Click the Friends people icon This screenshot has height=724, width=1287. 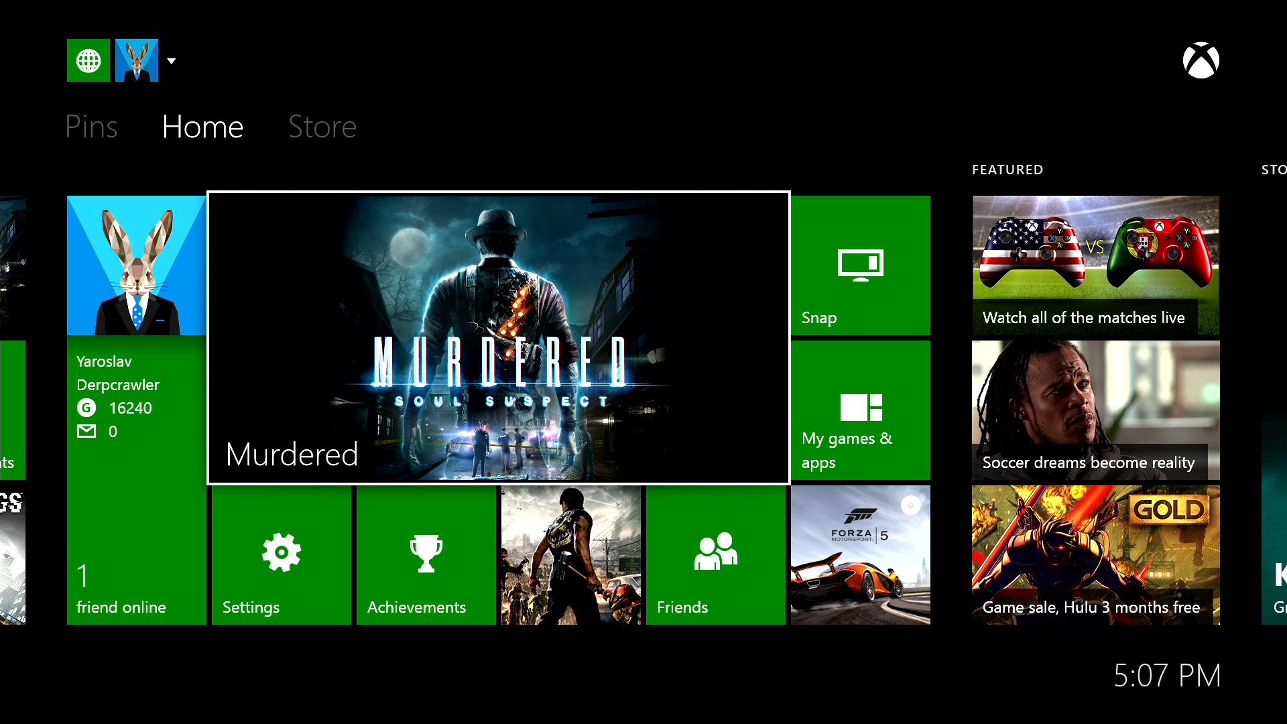[716, 551]
